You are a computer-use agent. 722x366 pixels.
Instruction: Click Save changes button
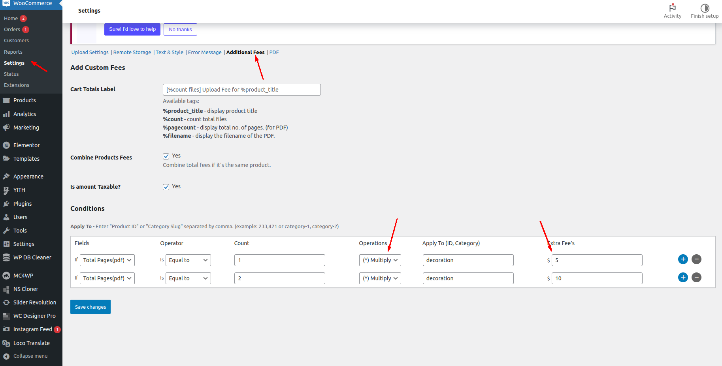click(90, 307)
